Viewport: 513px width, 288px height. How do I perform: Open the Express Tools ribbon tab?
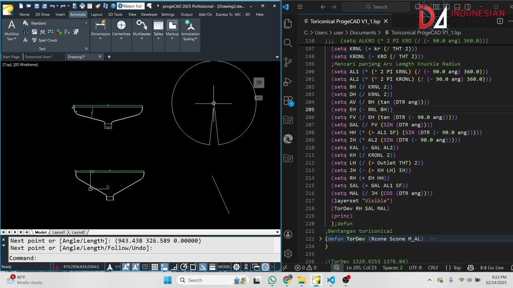[x=224, y=14]
